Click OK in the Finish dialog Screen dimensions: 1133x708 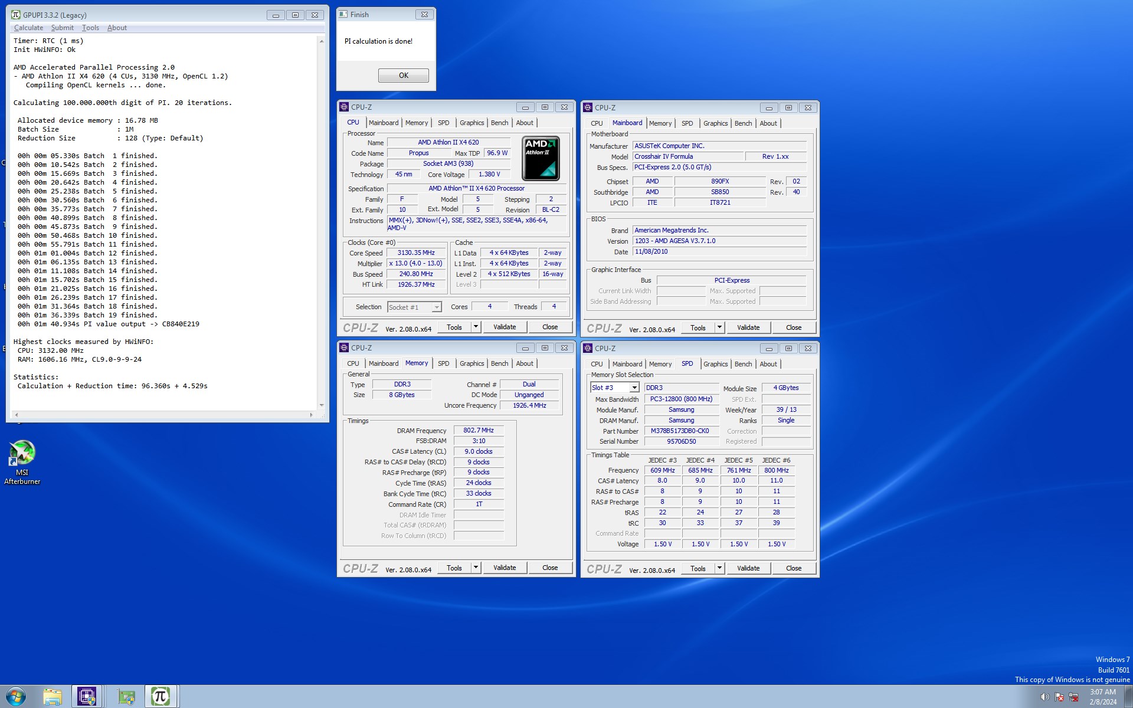[404, 76]
